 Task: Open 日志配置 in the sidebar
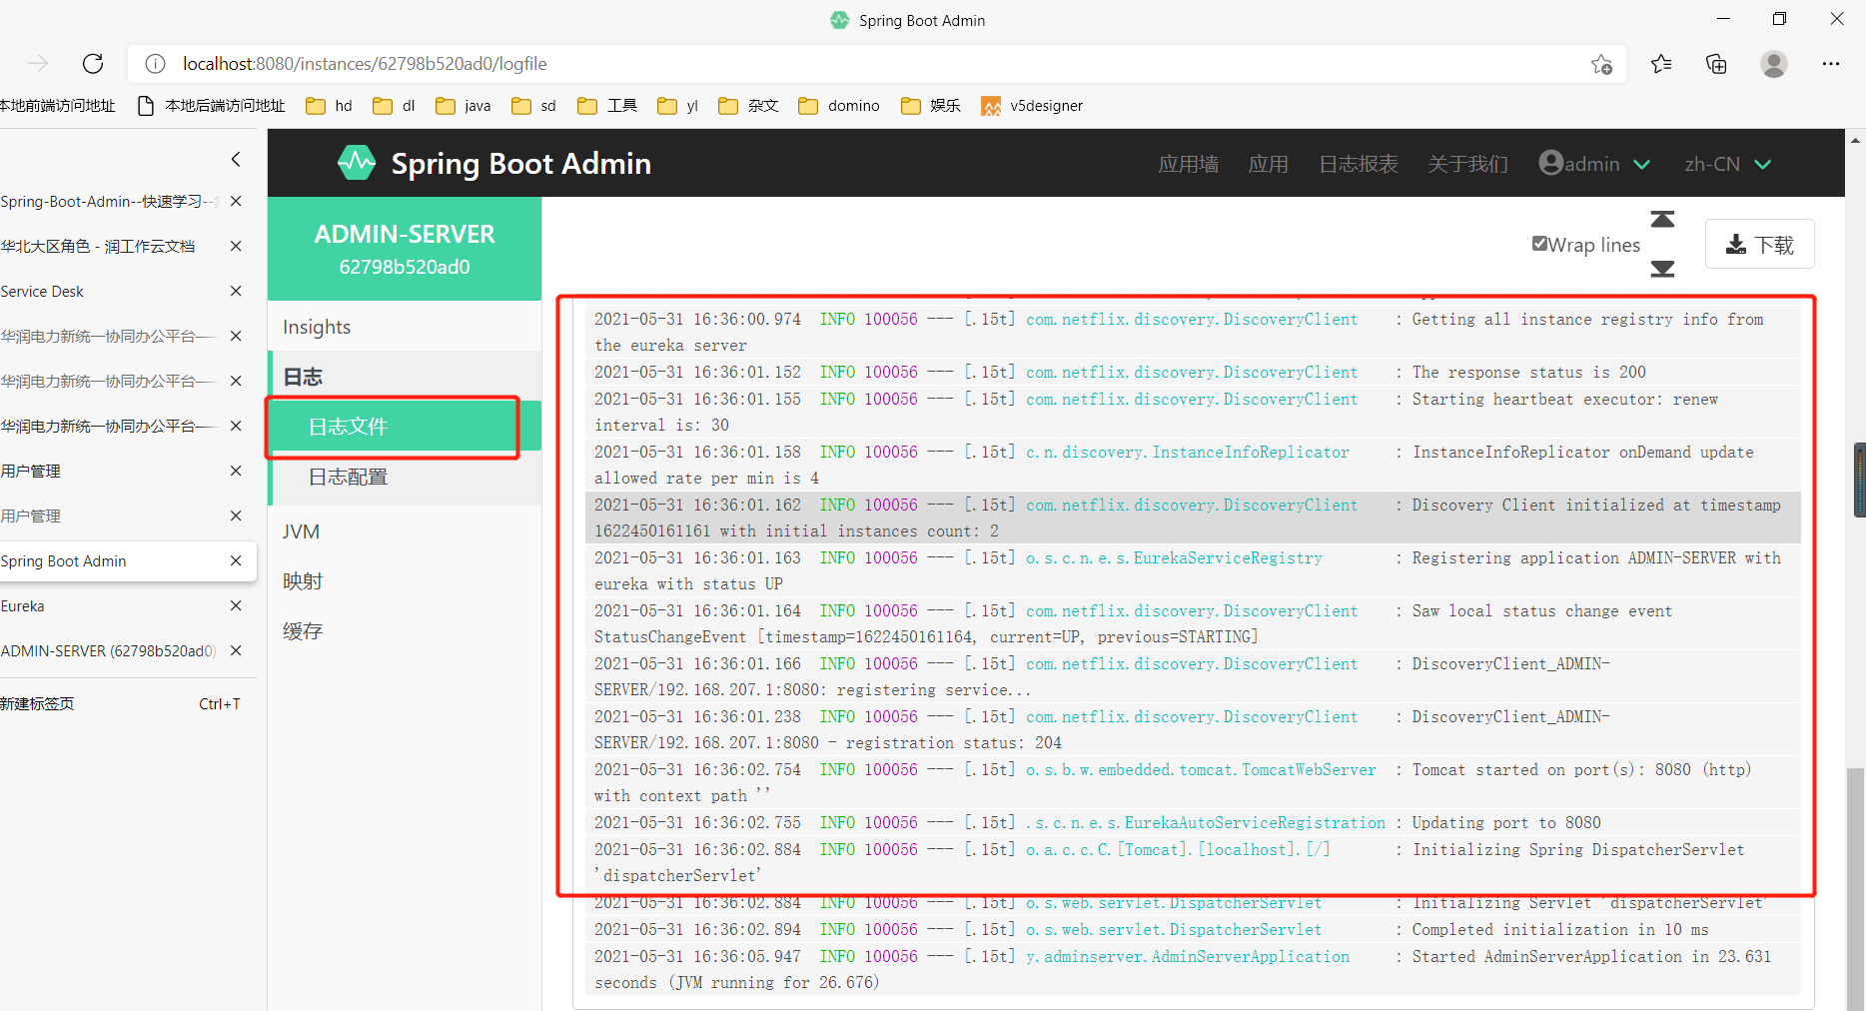[347, 477]
